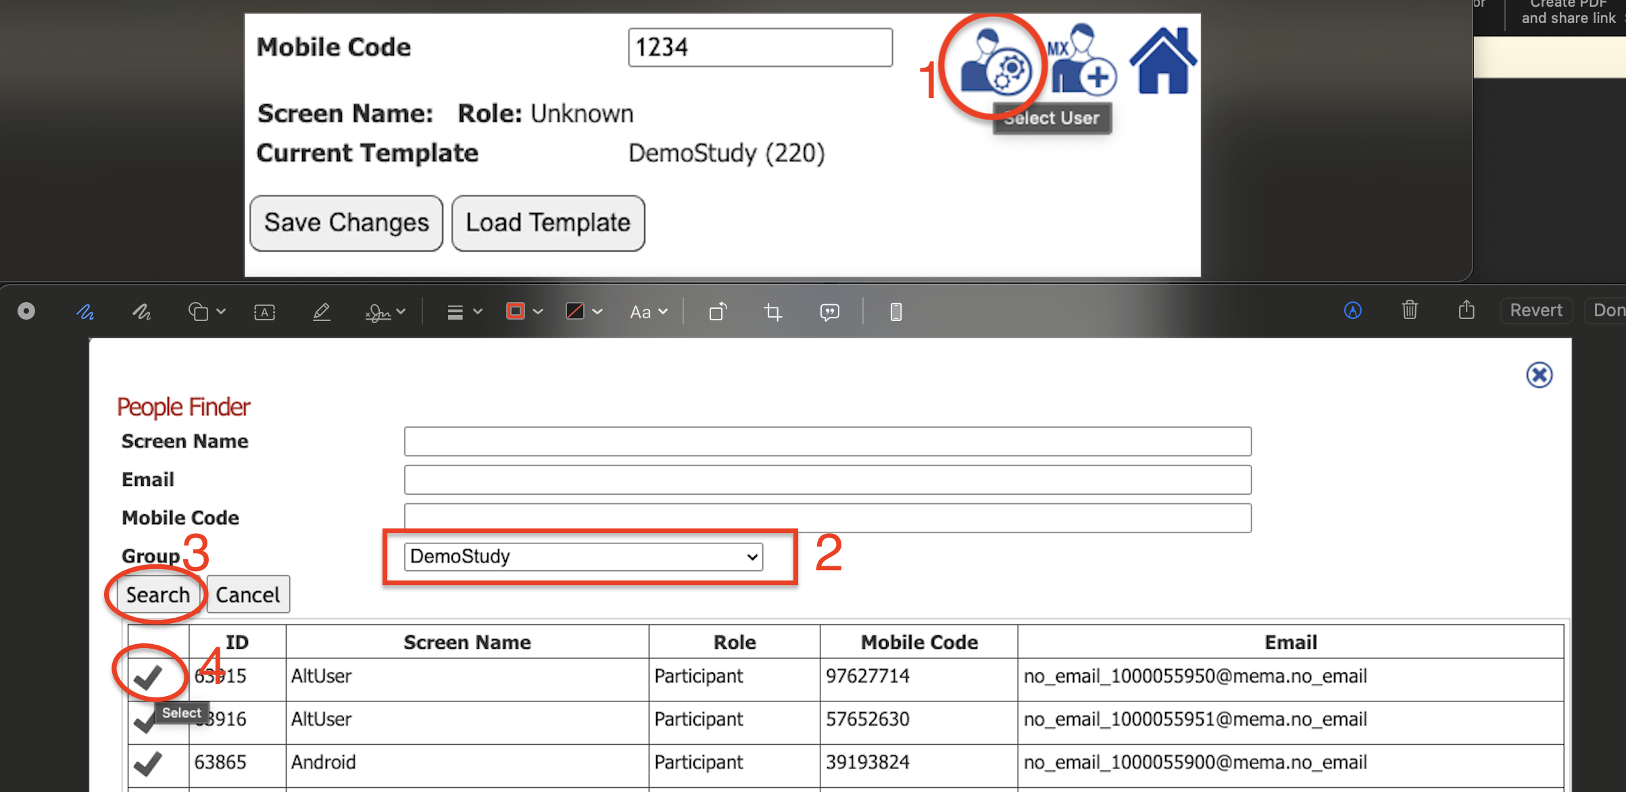Select checkmark for AltUser 97627714
Image resolution: width=1626 pixels, height=792 pixels.
pyautogui.click(x=147, y=677)
